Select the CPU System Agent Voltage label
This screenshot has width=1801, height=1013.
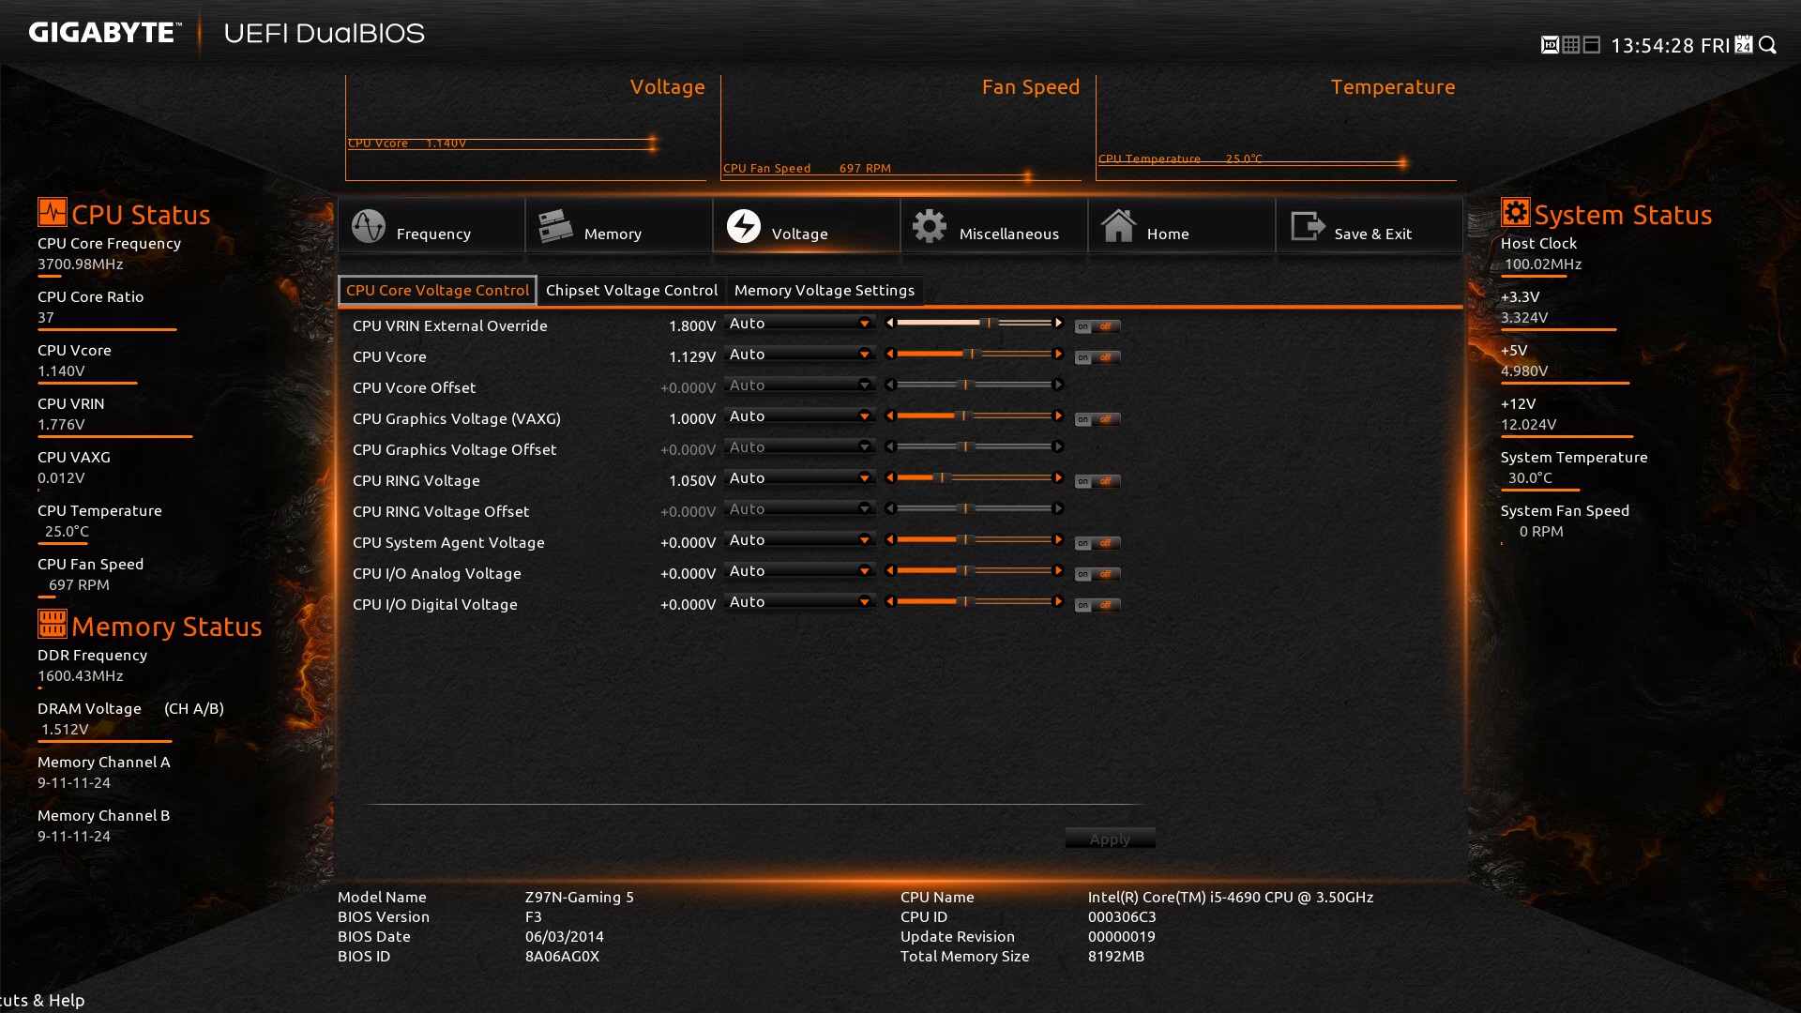pyautogui.click(x=448, y=542)
